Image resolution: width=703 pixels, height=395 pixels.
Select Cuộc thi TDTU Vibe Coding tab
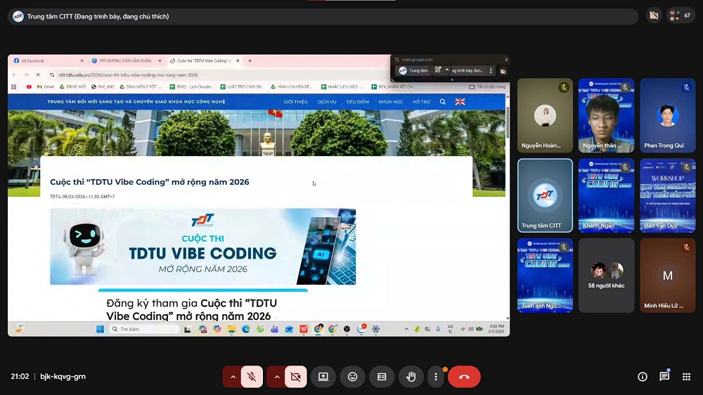[x=204, y=60]
